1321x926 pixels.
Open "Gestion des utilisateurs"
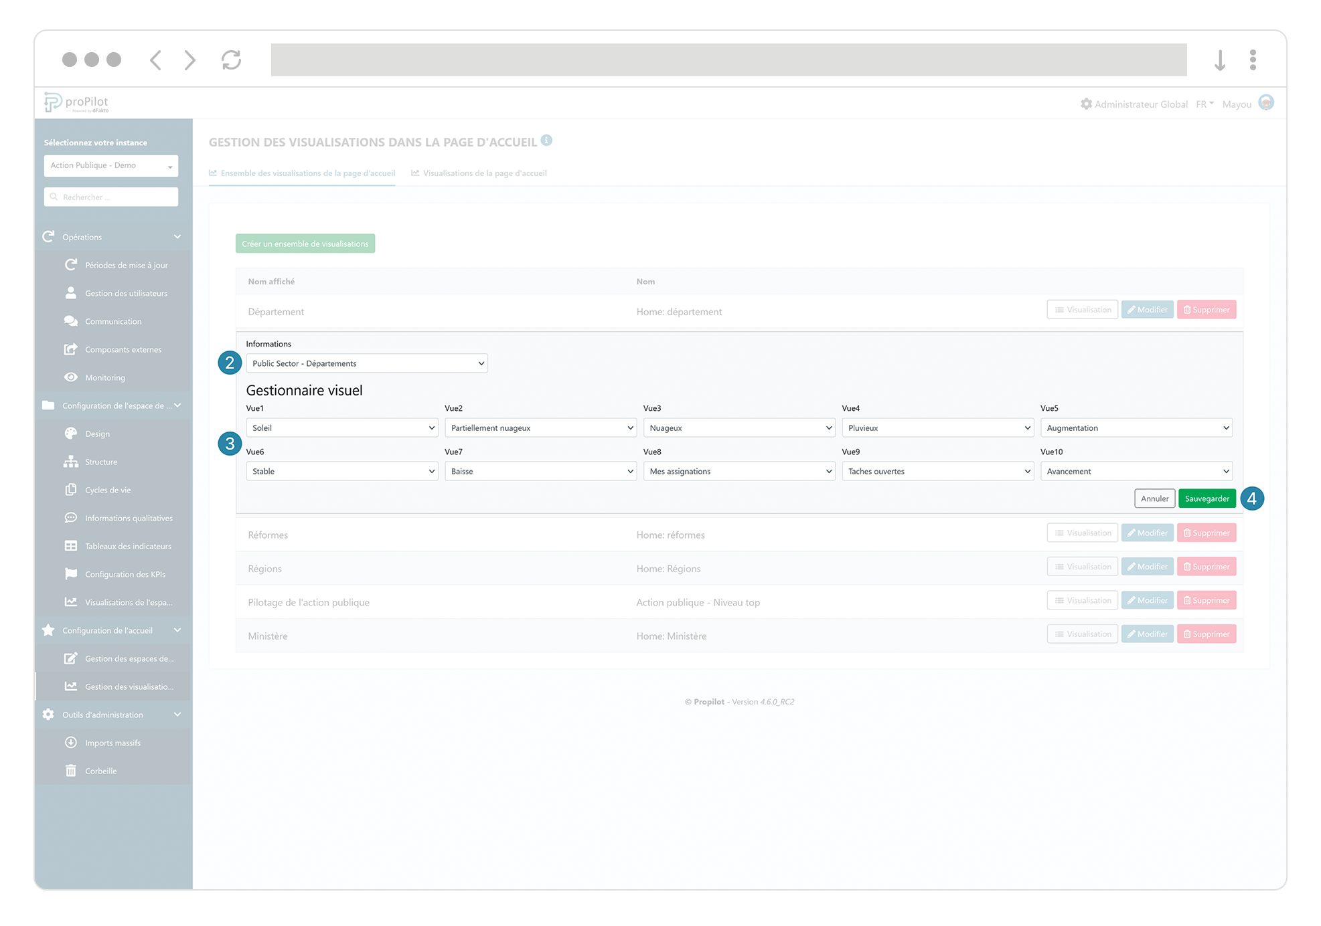click(x=126, y=292)
